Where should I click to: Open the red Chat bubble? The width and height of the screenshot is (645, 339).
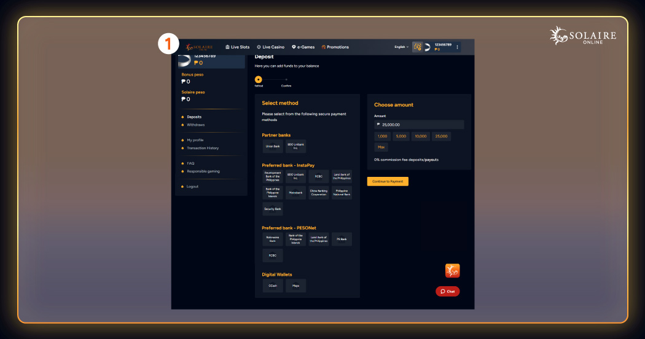coord(448,291)
